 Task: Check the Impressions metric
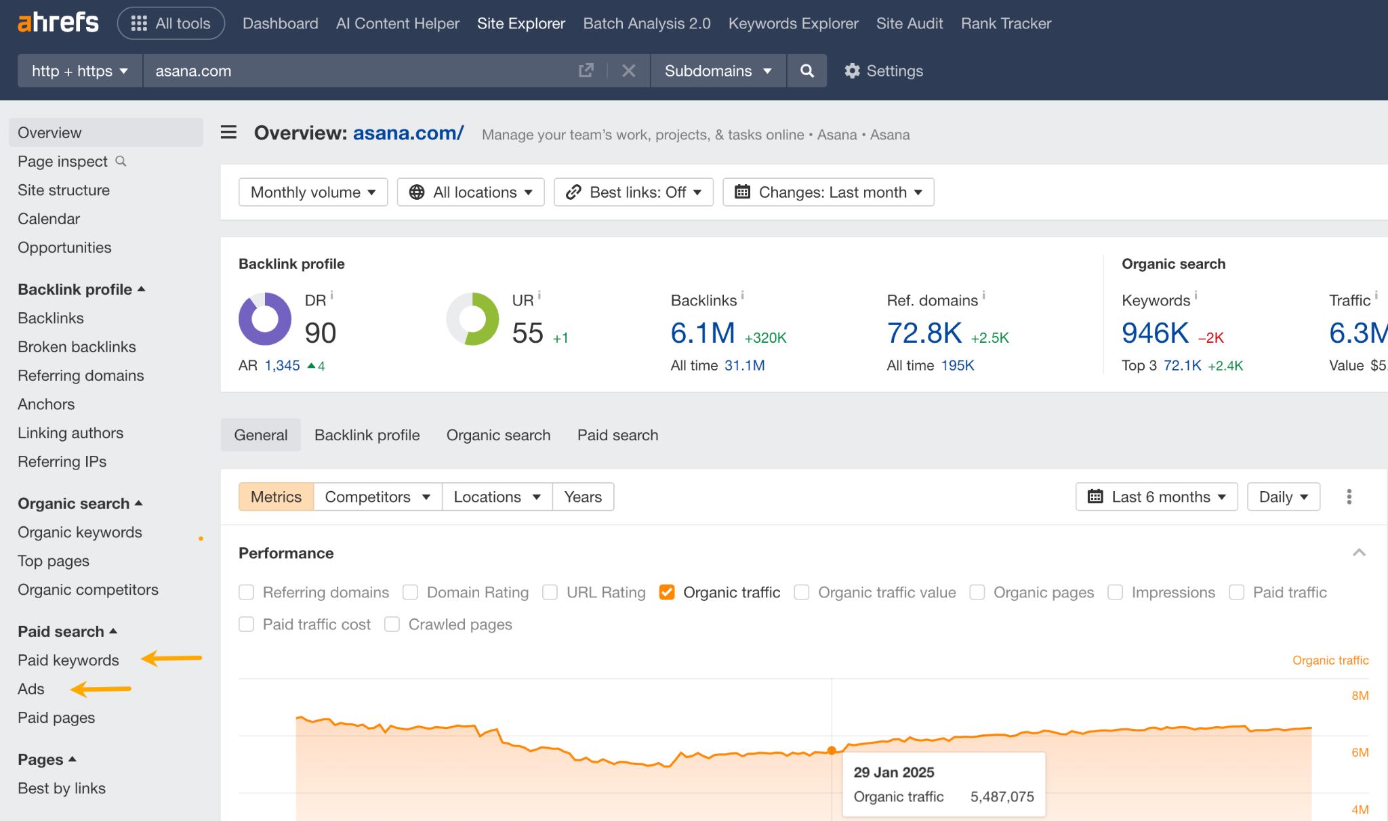(x=1115, y=592)
